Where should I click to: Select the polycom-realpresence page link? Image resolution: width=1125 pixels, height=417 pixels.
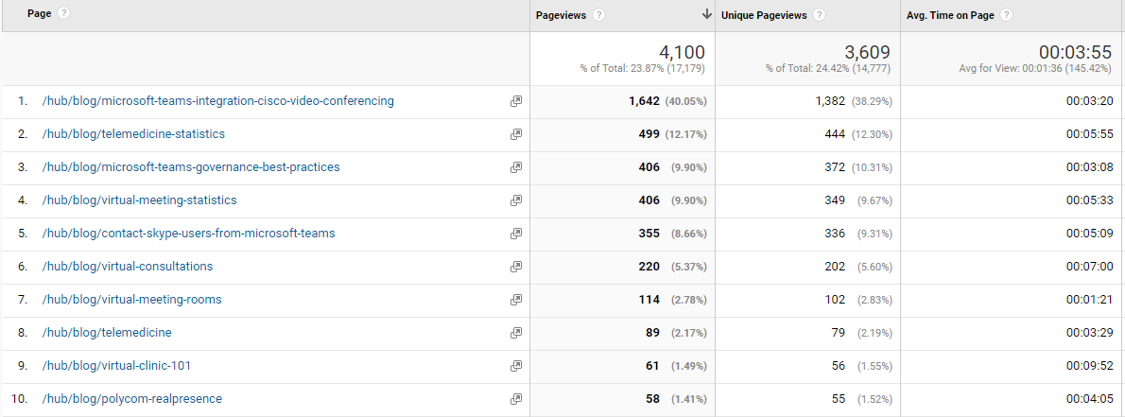pyautogui.click(x=132, y=398)
